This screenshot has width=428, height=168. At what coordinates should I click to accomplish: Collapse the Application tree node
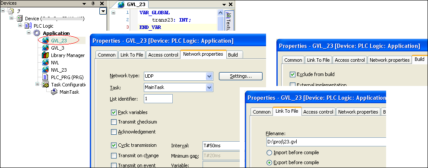click(29, 33)
